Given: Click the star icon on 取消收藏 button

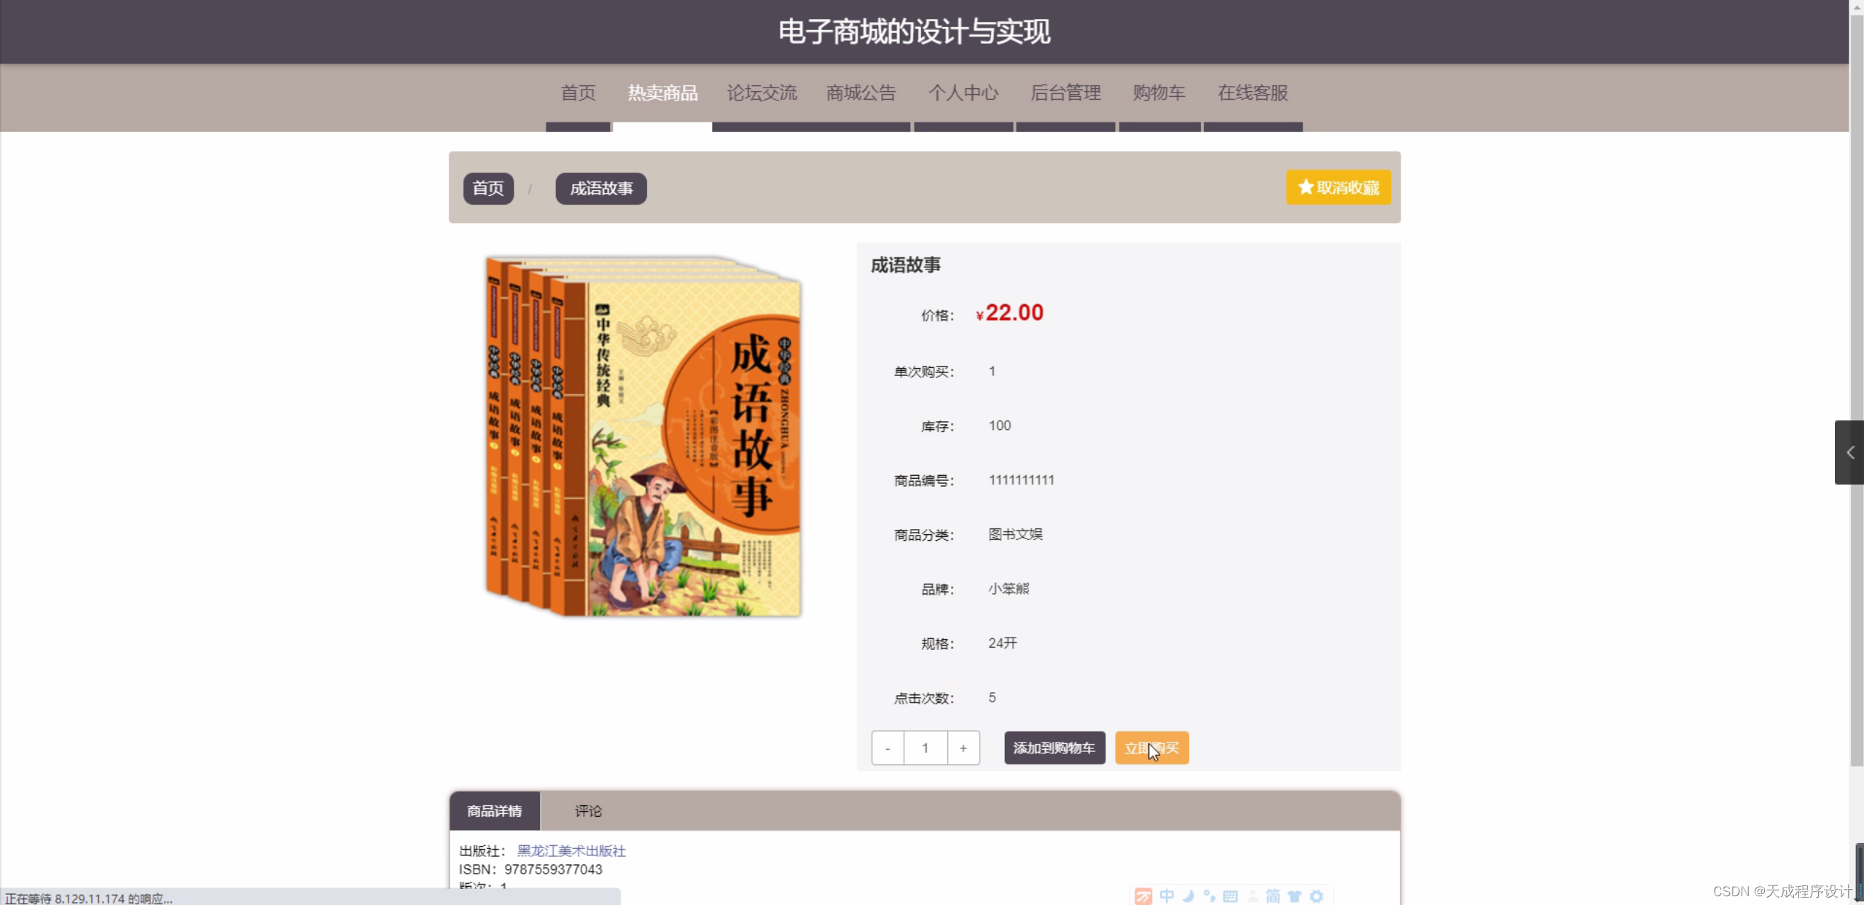Looking at the screenshot, I should coord(1306,187).
